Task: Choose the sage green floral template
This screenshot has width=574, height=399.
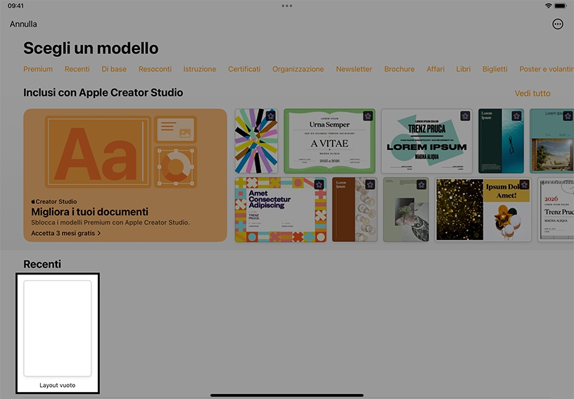Action: 406,210
